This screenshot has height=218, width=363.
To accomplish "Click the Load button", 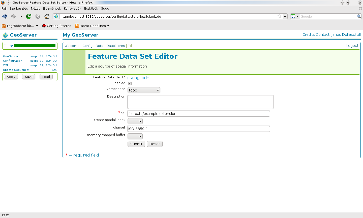I will click(x=46, y=77).
